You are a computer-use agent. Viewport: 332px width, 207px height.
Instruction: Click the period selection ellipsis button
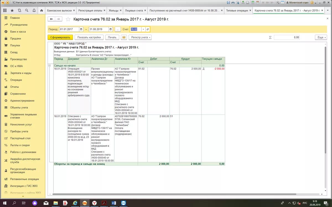(x=118, y=29)
